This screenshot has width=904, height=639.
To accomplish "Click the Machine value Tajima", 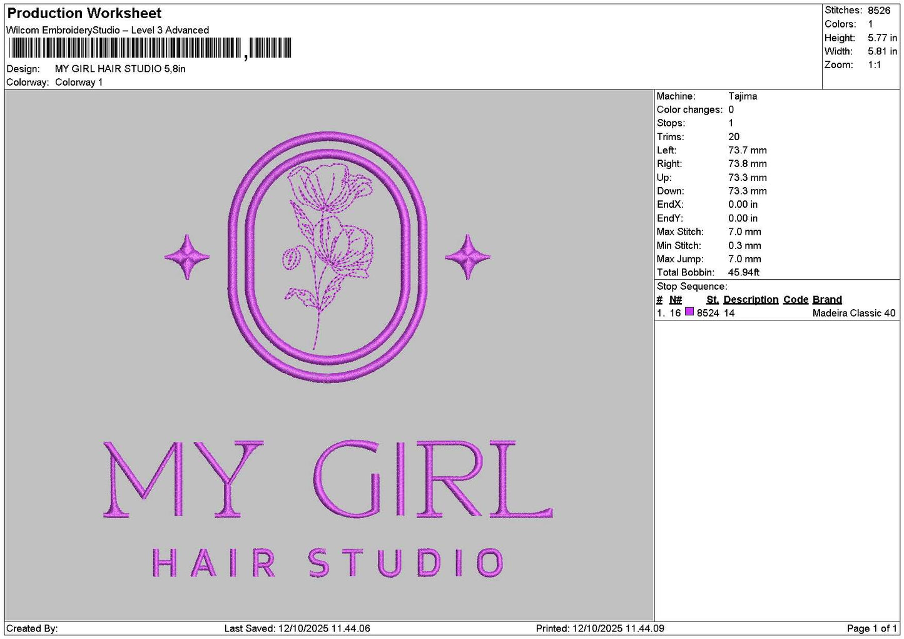I will click(x=743, y=96).
